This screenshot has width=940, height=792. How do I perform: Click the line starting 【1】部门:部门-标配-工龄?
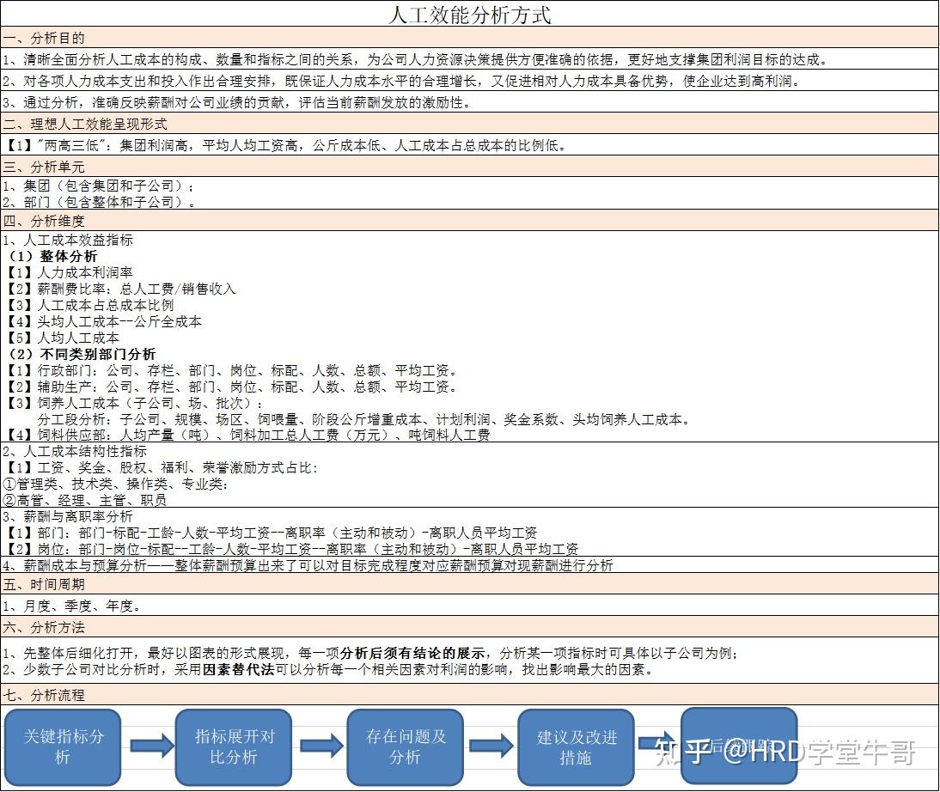click(272, 533)
